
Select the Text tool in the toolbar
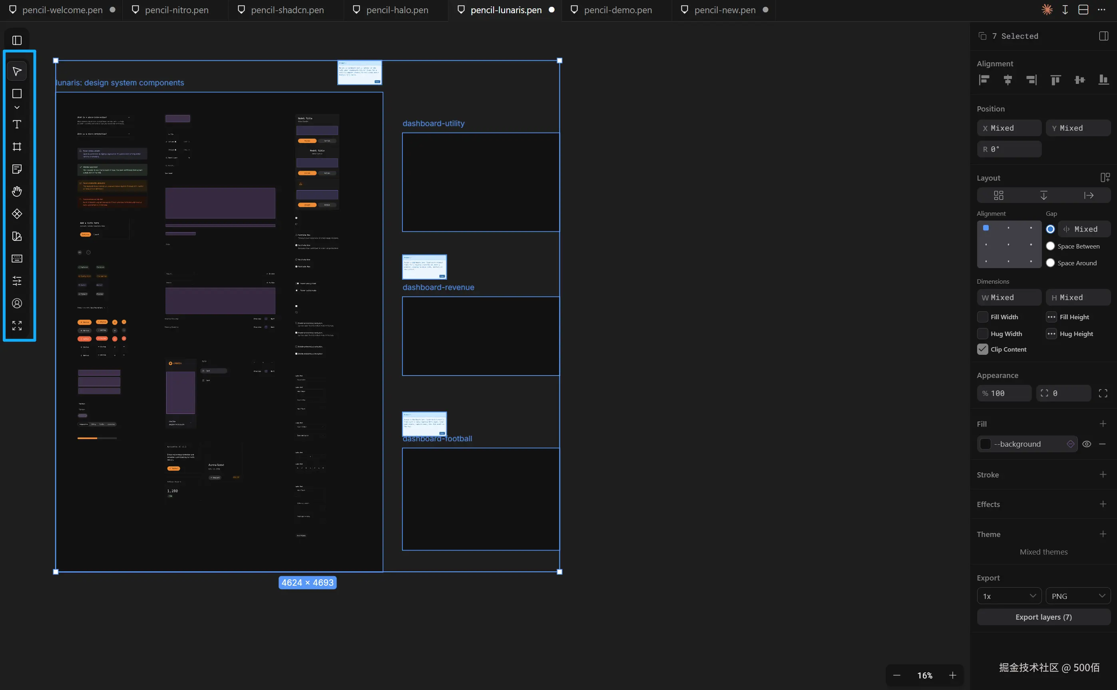coord(17,124)
